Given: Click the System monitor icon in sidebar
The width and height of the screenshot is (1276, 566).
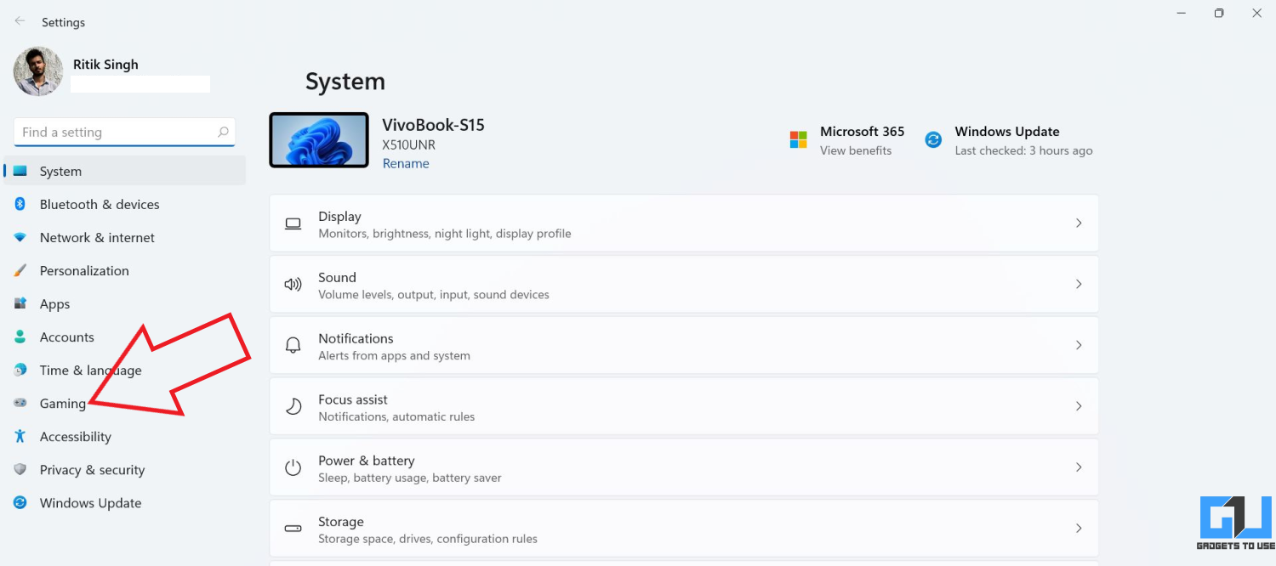Looking at the screenshot, I should pos(20,171).
